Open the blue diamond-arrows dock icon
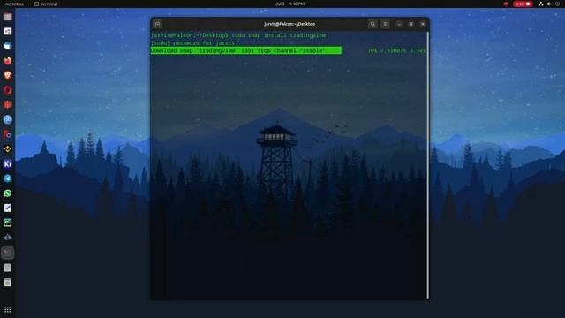This screenshot has height=318, width=565. (8, 238)
